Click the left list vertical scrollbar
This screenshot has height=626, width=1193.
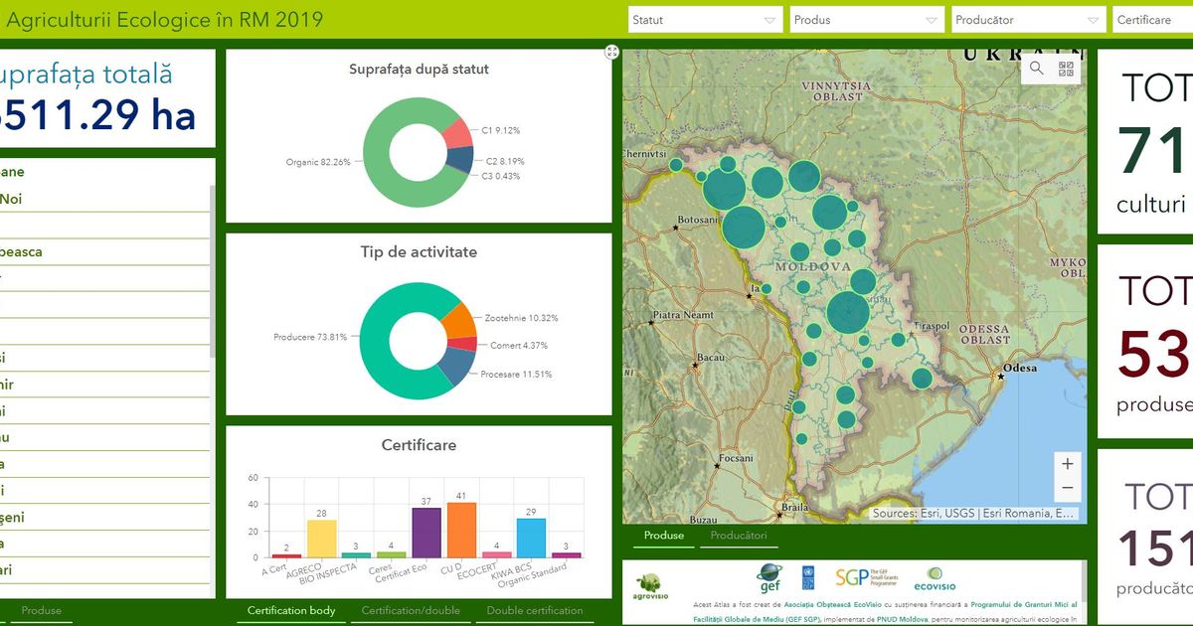[212, 270]
